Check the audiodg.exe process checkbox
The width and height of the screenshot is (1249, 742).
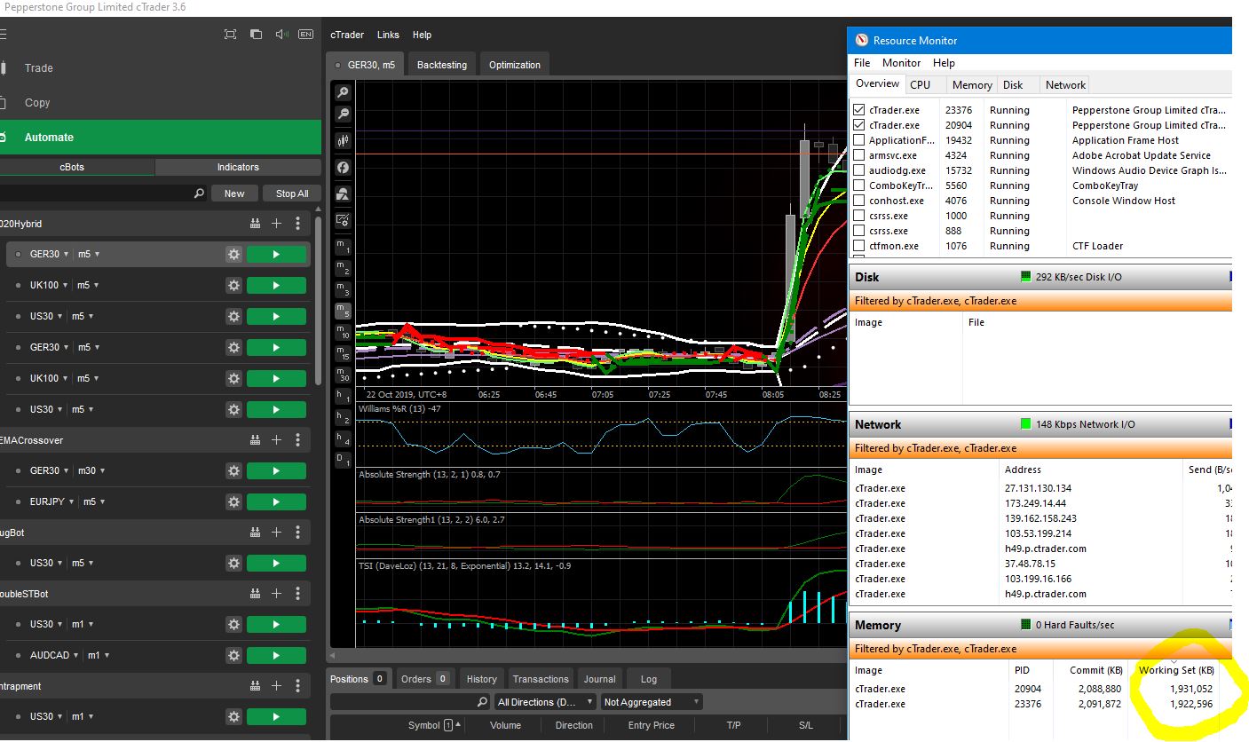click(x=858, y=170)
